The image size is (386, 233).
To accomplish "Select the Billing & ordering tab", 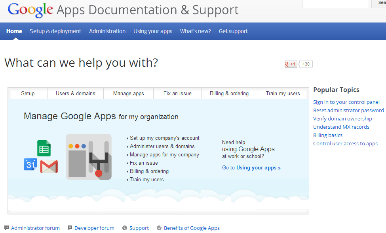I will (x=229, y=93).
